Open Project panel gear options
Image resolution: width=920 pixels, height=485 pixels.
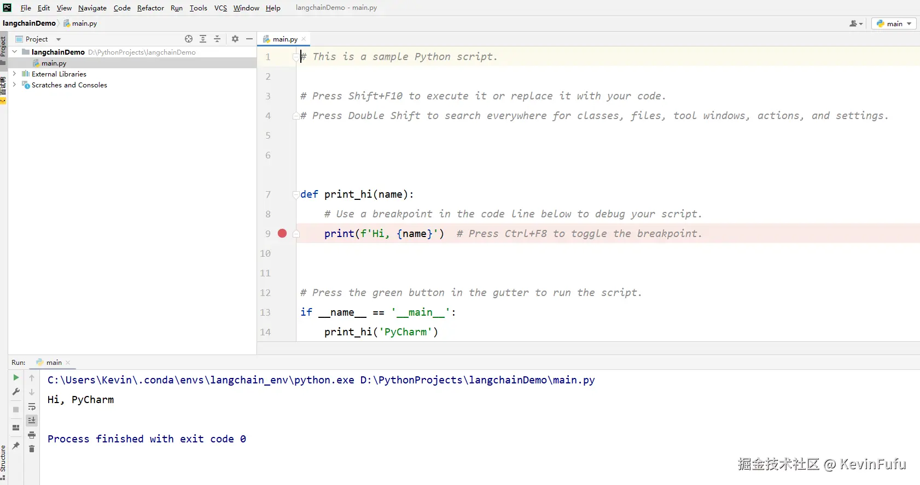pos(235,39)
